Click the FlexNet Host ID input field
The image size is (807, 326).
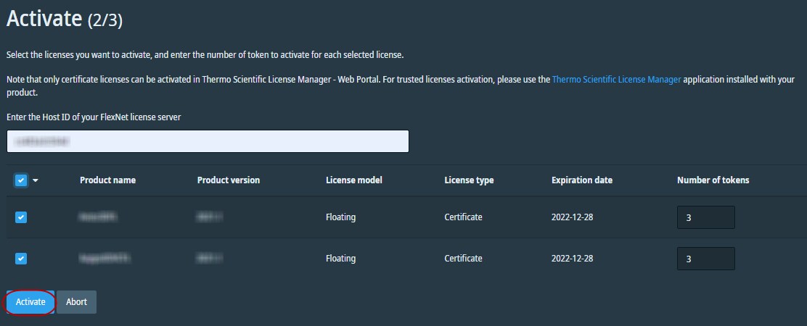point(208,141)
